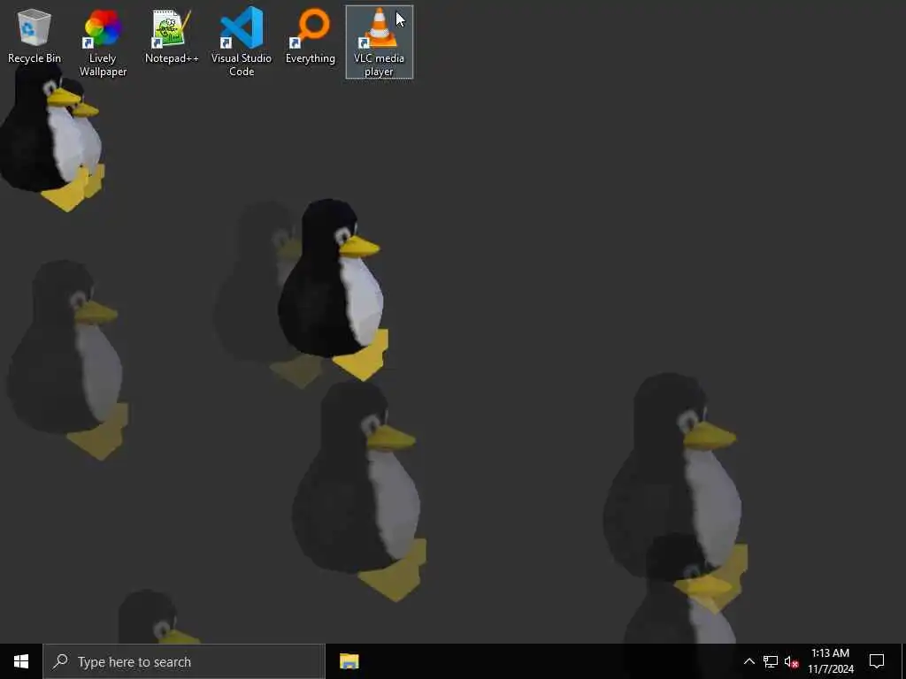Open the network status tray icon

pyautogui.click(x=771, y=661)
